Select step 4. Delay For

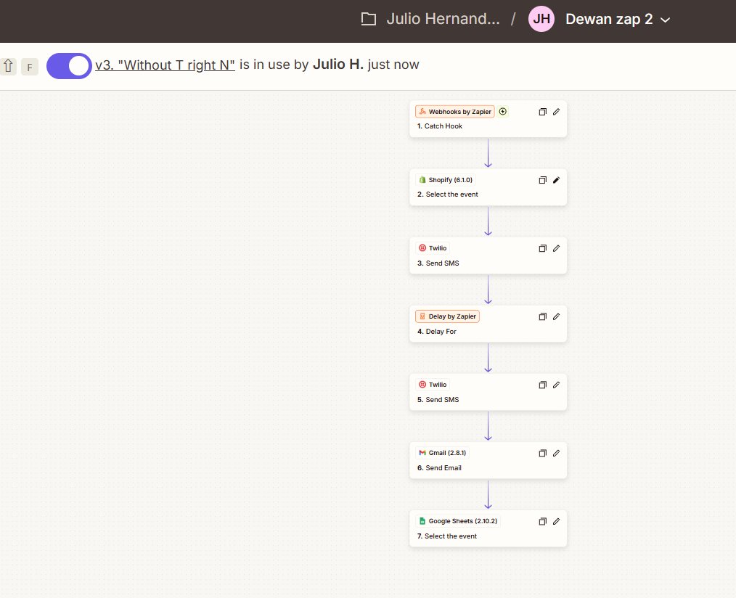tap(488, 324)
